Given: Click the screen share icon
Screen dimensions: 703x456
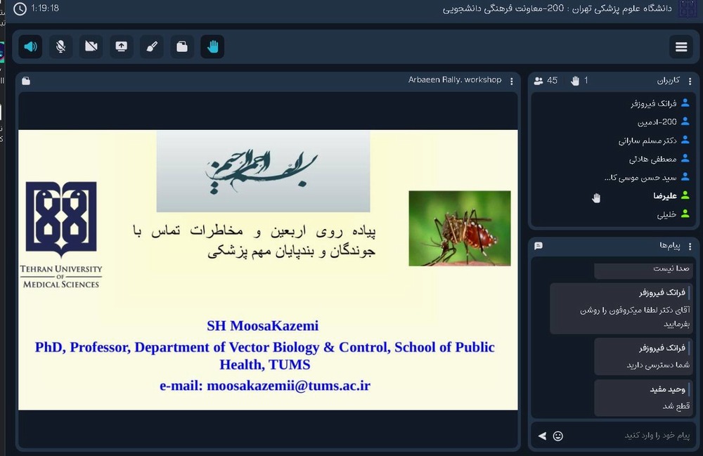Looking at the screenshot, I should point(121,46).
